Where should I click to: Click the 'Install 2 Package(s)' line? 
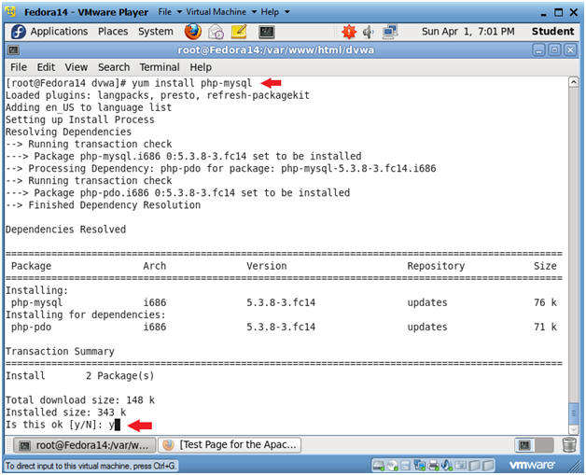(80, 375)
